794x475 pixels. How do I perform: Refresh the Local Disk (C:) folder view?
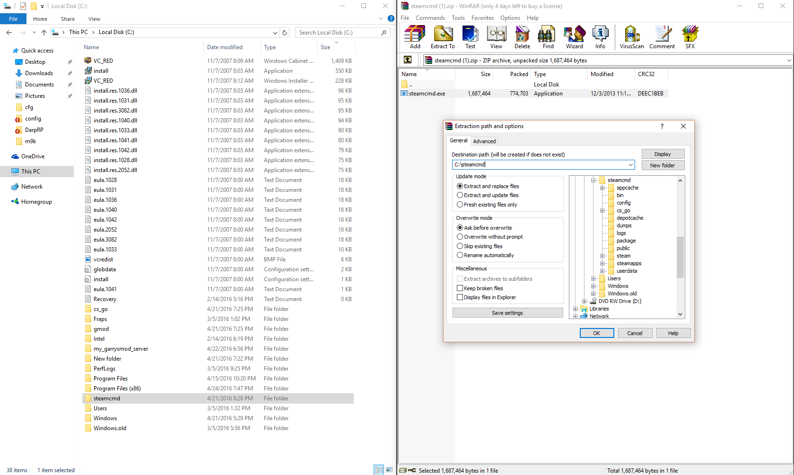coord(285,33)
